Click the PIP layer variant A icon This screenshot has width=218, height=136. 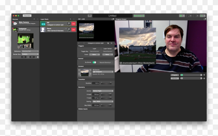point(43,24)
